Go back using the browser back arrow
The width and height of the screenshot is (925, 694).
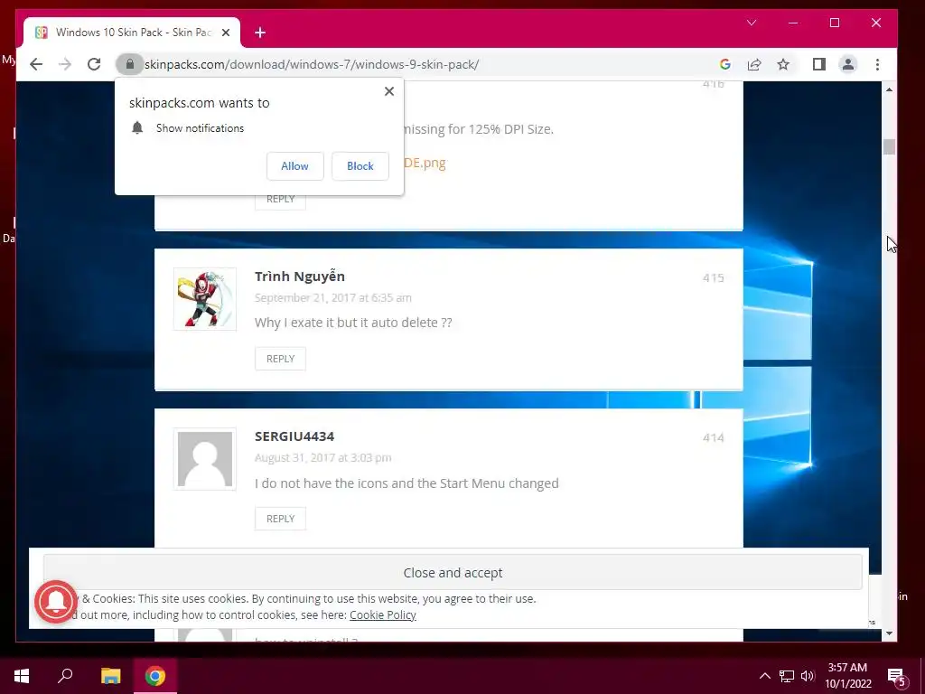point(36,64)
